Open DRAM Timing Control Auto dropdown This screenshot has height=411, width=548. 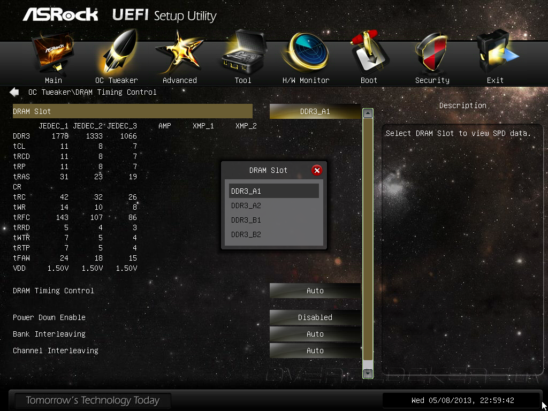pyautogui.click(x=315, y=291)
